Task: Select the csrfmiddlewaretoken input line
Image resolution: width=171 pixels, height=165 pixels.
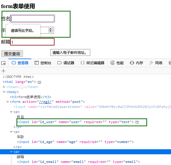Action: (x=92, y=107)
